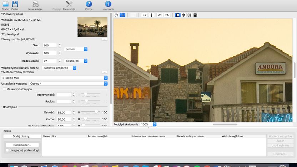Click the Radius input field
Image resolution: width=297 pixels, height=167 pixels.
pyautogui.click(x=64, y=101)
